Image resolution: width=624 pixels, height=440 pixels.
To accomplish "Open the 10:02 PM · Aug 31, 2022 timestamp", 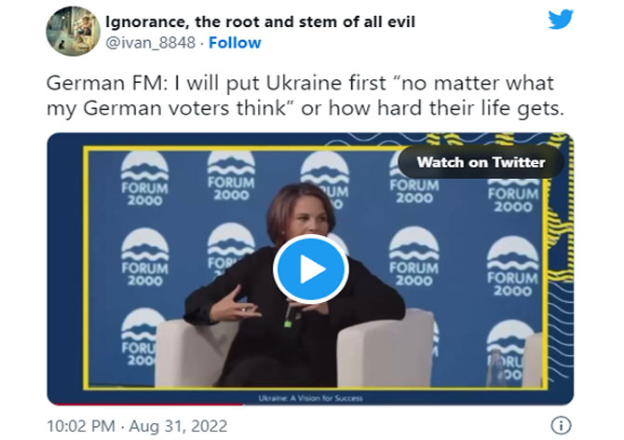I will click(137, 426).
